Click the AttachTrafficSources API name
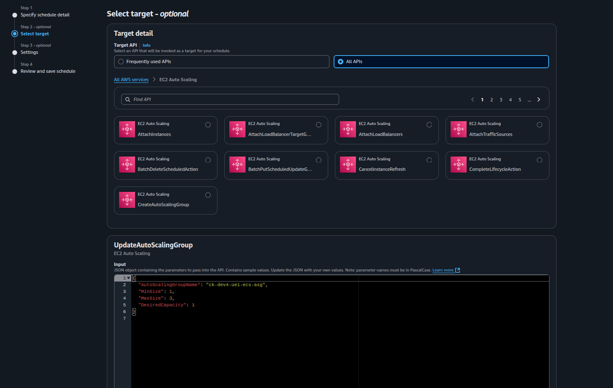This screenshot has width=613, height=388. click(x=491, y=134)
